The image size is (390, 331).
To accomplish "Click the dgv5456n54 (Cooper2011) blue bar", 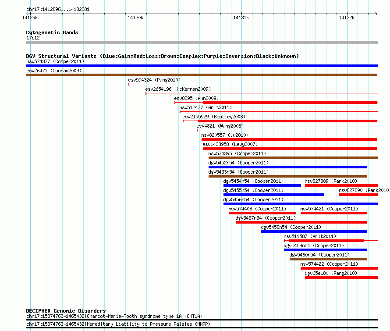I will click(301, 204).
